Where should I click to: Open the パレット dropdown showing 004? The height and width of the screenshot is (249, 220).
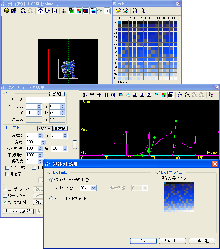coord(94,188)
